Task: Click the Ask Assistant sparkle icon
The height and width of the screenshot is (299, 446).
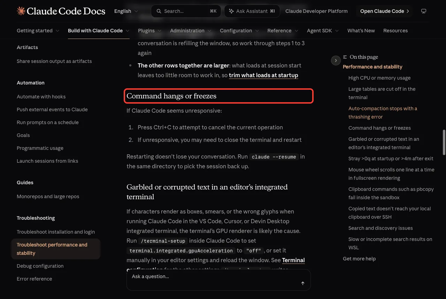Action: (231, 11)
